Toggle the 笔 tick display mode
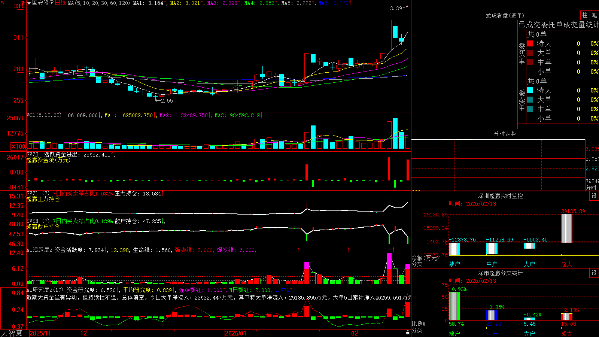The image size is (599, 337). tap(594, 15)
